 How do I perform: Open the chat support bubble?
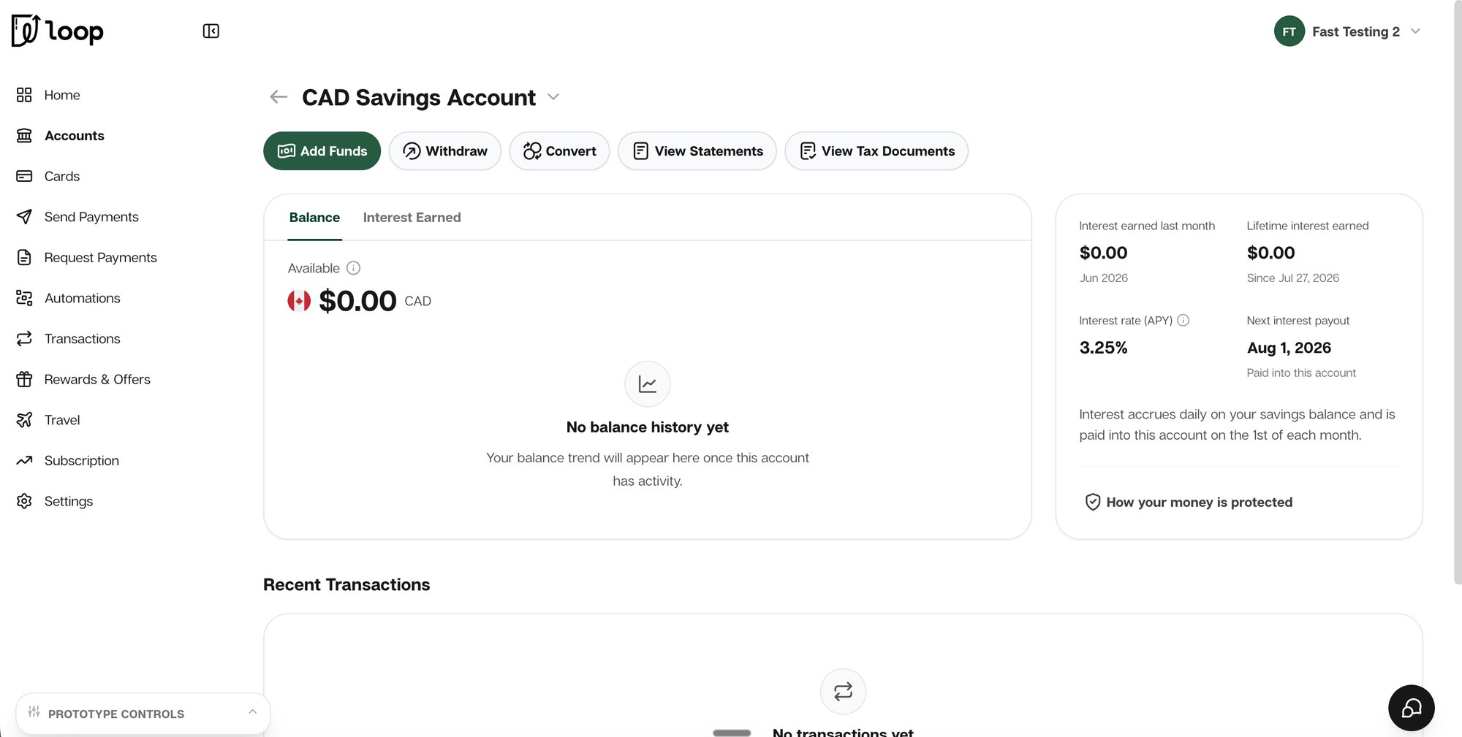coord(1411,708)
